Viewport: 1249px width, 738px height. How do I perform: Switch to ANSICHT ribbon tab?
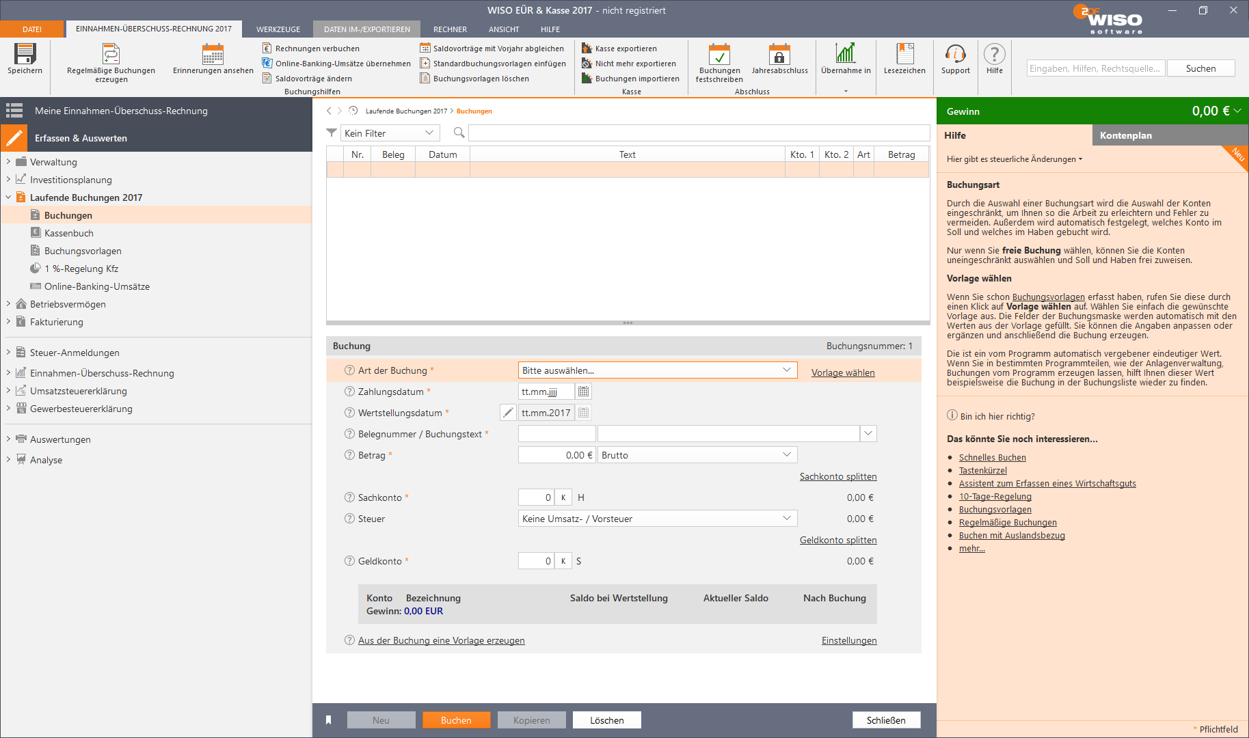[504, 29]
